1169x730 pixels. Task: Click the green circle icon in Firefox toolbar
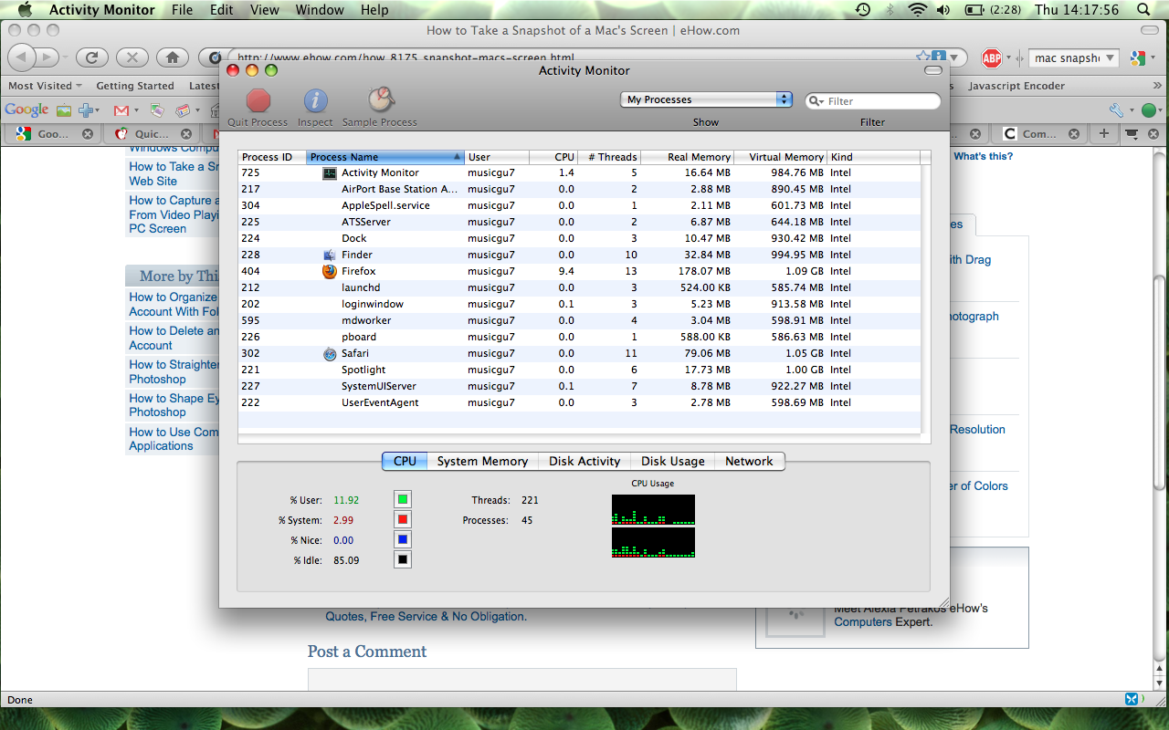point(1149,110)
